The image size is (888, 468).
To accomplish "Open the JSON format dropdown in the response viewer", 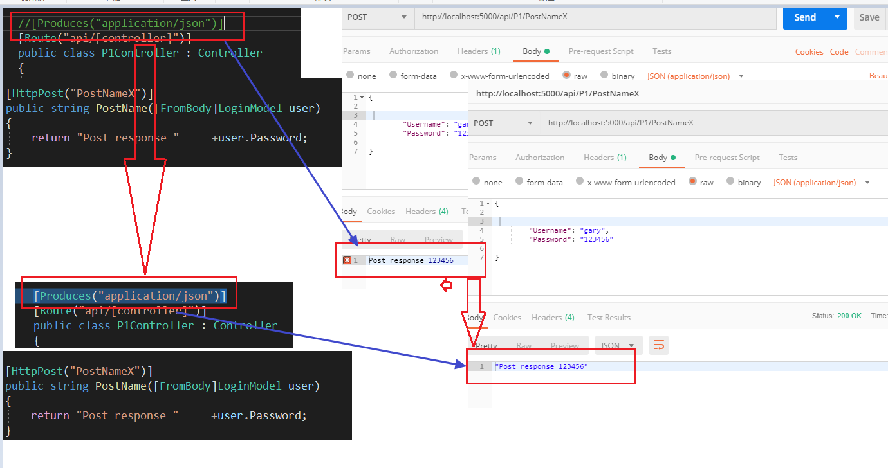I will 618,345.
